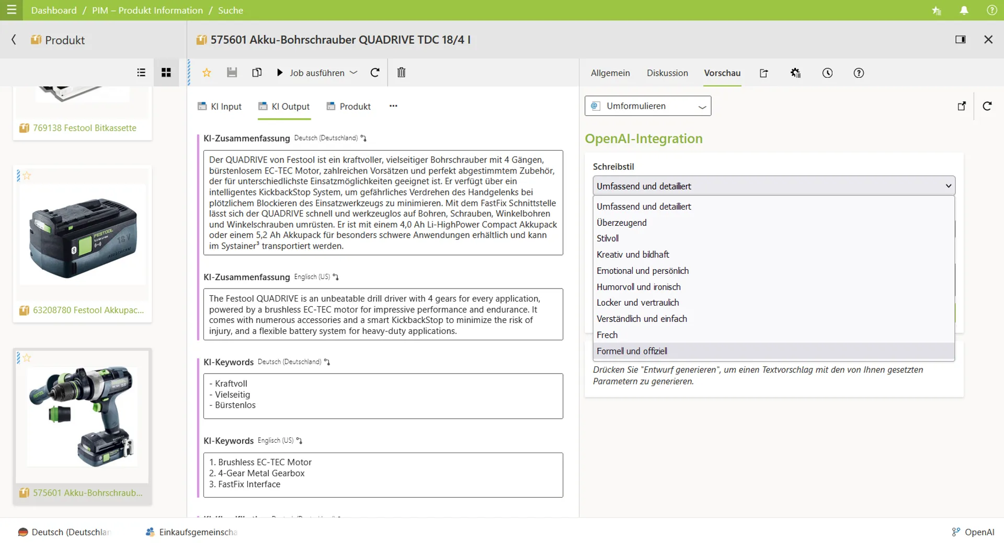Edit the German KI-Zusammenfassung text
This screenshot has width=1004, height=543.
[x=383, y=203]
